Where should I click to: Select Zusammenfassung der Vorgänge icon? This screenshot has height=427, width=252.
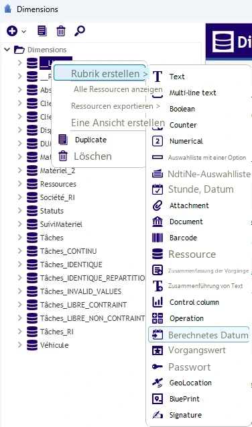coord(157,270)
